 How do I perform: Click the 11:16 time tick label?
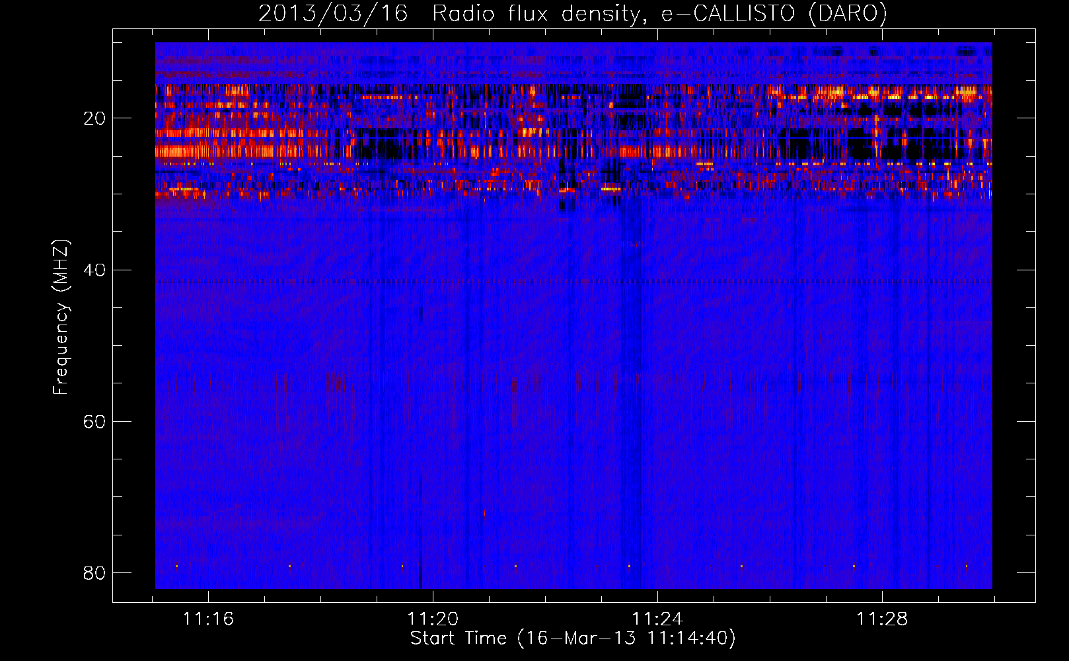click(208, 619)
